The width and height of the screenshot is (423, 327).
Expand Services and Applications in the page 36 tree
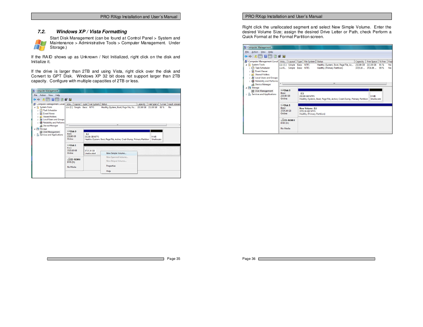pyautogui.click(x=246, y=94)
